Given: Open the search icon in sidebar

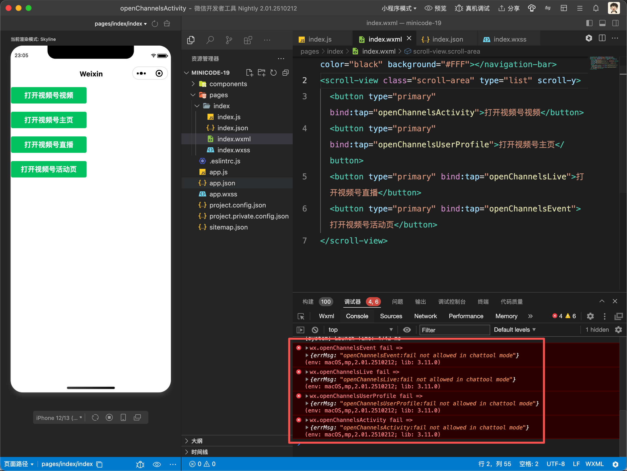Looking at the screenshot, I should pyautogui.click(x=210, y=40).
